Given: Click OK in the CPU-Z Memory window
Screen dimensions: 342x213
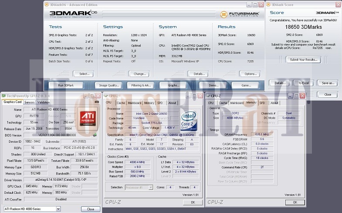Looking at the screenshot, I should point(295,202).
